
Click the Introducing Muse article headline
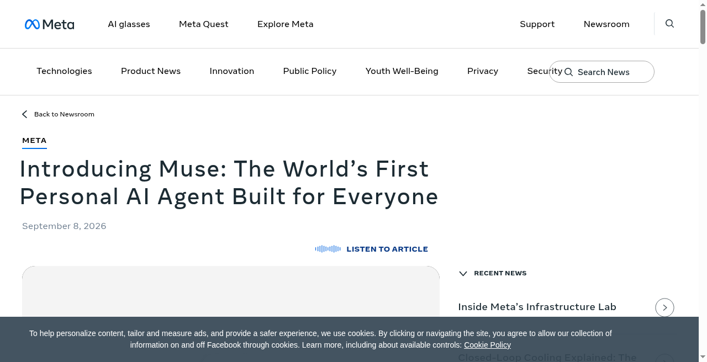click(229, 183)
